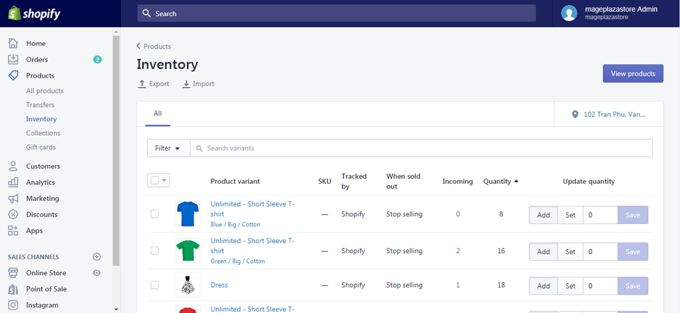Image resolution: width=680 pixels, height=313 pixels.
Task: Click the Import download arrow icon
Action: pyautogui.click(x=186, y=84)
